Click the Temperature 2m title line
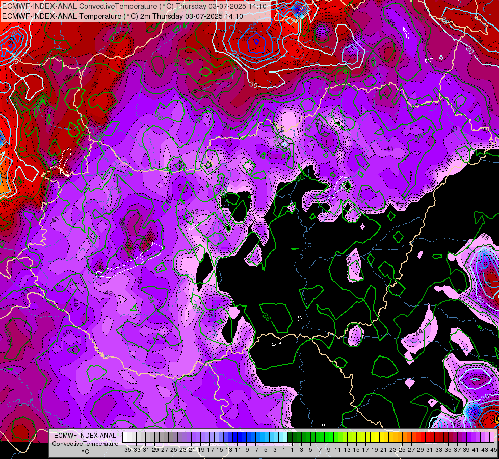This screenshot has height=459, width=499. coord(122,16)
